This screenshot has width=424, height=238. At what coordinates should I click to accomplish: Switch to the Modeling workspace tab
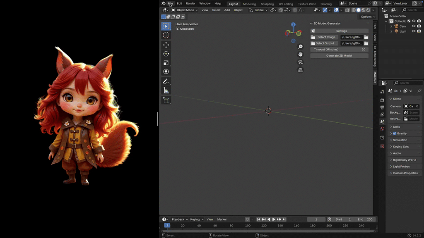(x=249, y=4)
